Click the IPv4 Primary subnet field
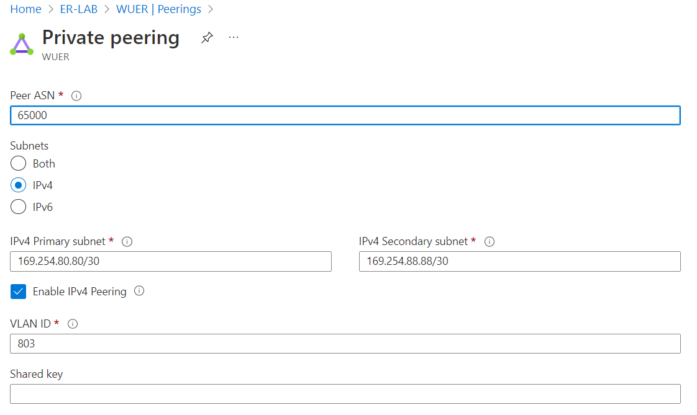 point(171,261)
